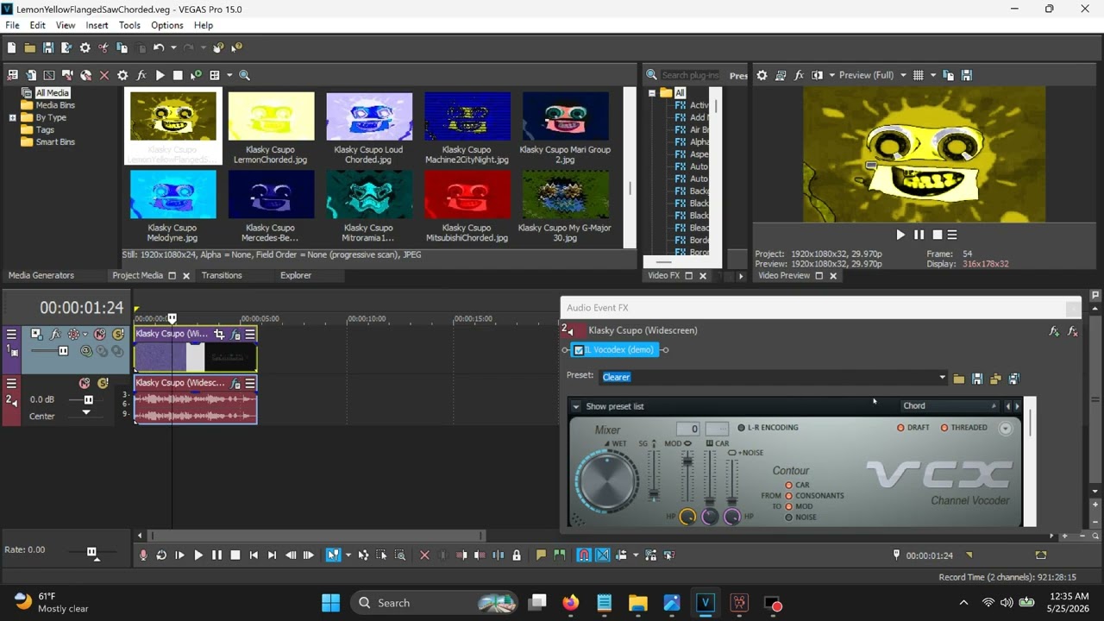The width and height of the screenshot is (1104, 621).
Task: Open the Insert menu
Action: pyautogui.click(x=97, y=25)
